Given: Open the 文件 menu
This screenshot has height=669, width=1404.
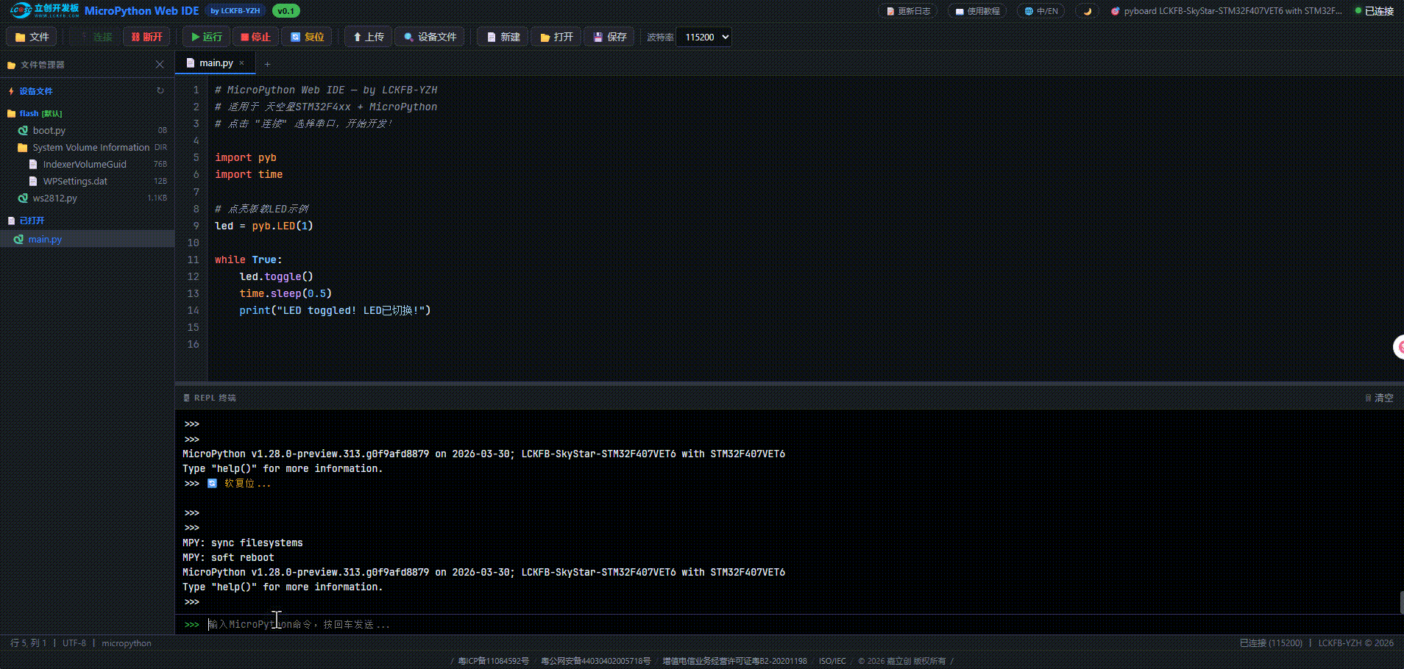Looking at the screenshot, I should (32, 37).
